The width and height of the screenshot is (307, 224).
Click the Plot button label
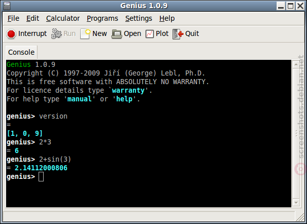point(162,33)
